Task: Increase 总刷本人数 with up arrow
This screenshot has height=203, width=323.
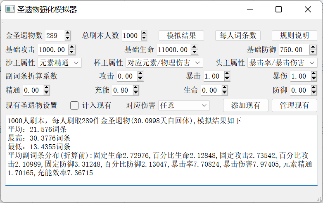Action: pos(144,33)
